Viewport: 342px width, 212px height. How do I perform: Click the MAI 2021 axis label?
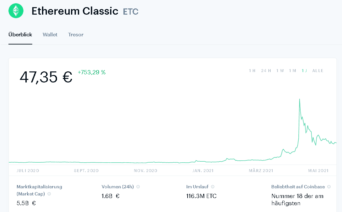[318, 171]
